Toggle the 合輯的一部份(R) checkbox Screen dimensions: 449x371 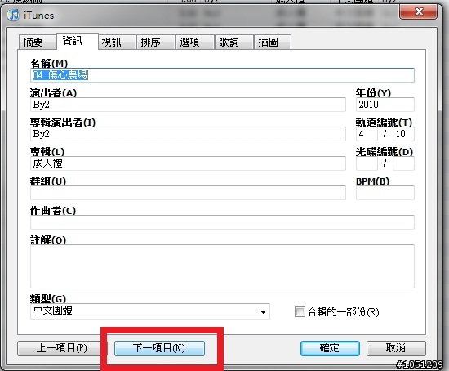point(300,311)
